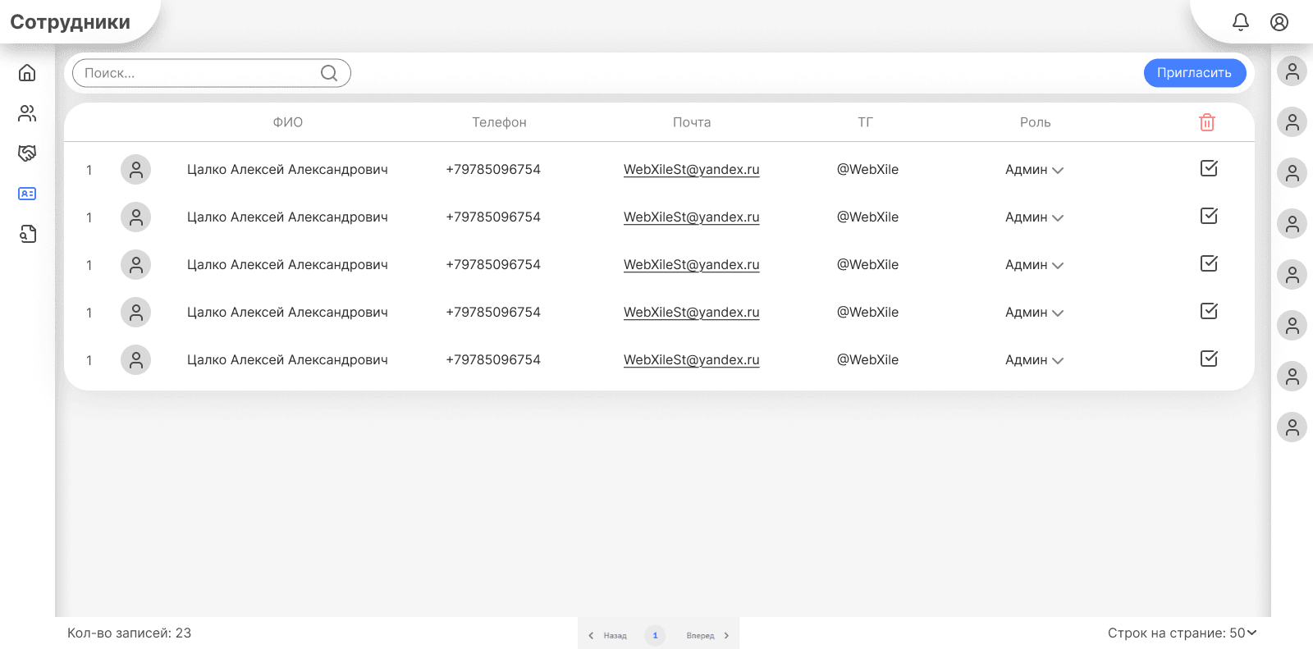Select the employee ID card sidebar icon

pos(27,194)
